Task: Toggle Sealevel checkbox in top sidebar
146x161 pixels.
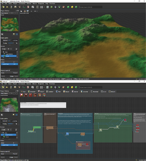Action: coord(2,40)
